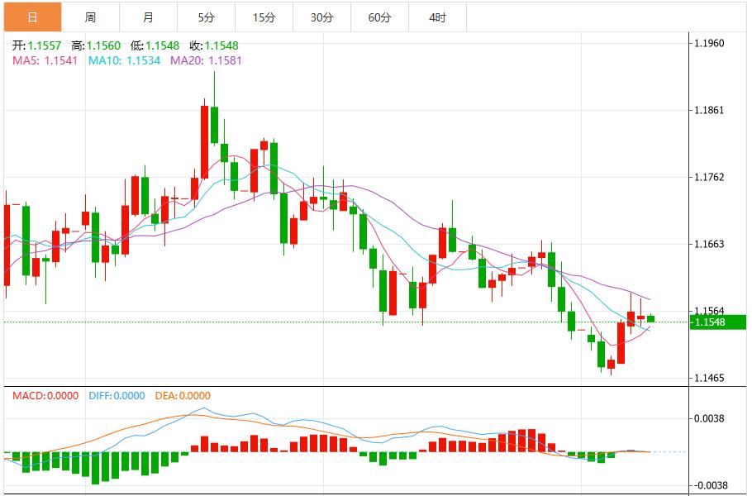Open the 月 monthly timeframe tab

[x=148, y=17]
